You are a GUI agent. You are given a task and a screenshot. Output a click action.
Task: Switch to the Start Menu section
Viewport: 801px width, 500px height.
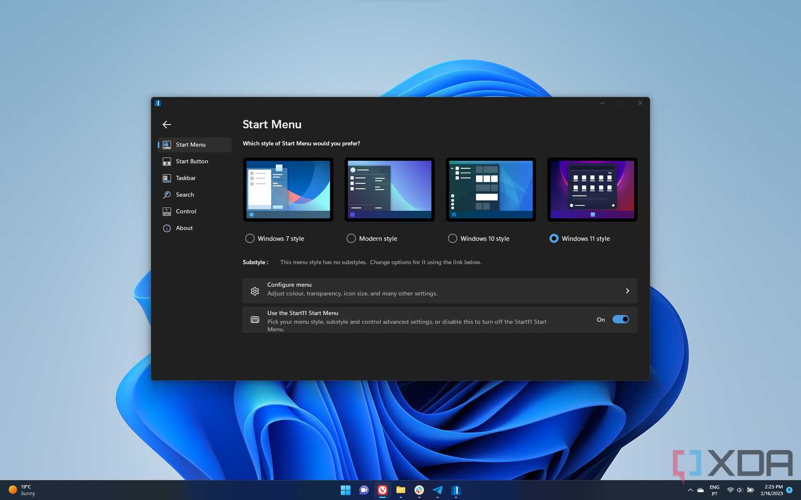coord(190,145)
